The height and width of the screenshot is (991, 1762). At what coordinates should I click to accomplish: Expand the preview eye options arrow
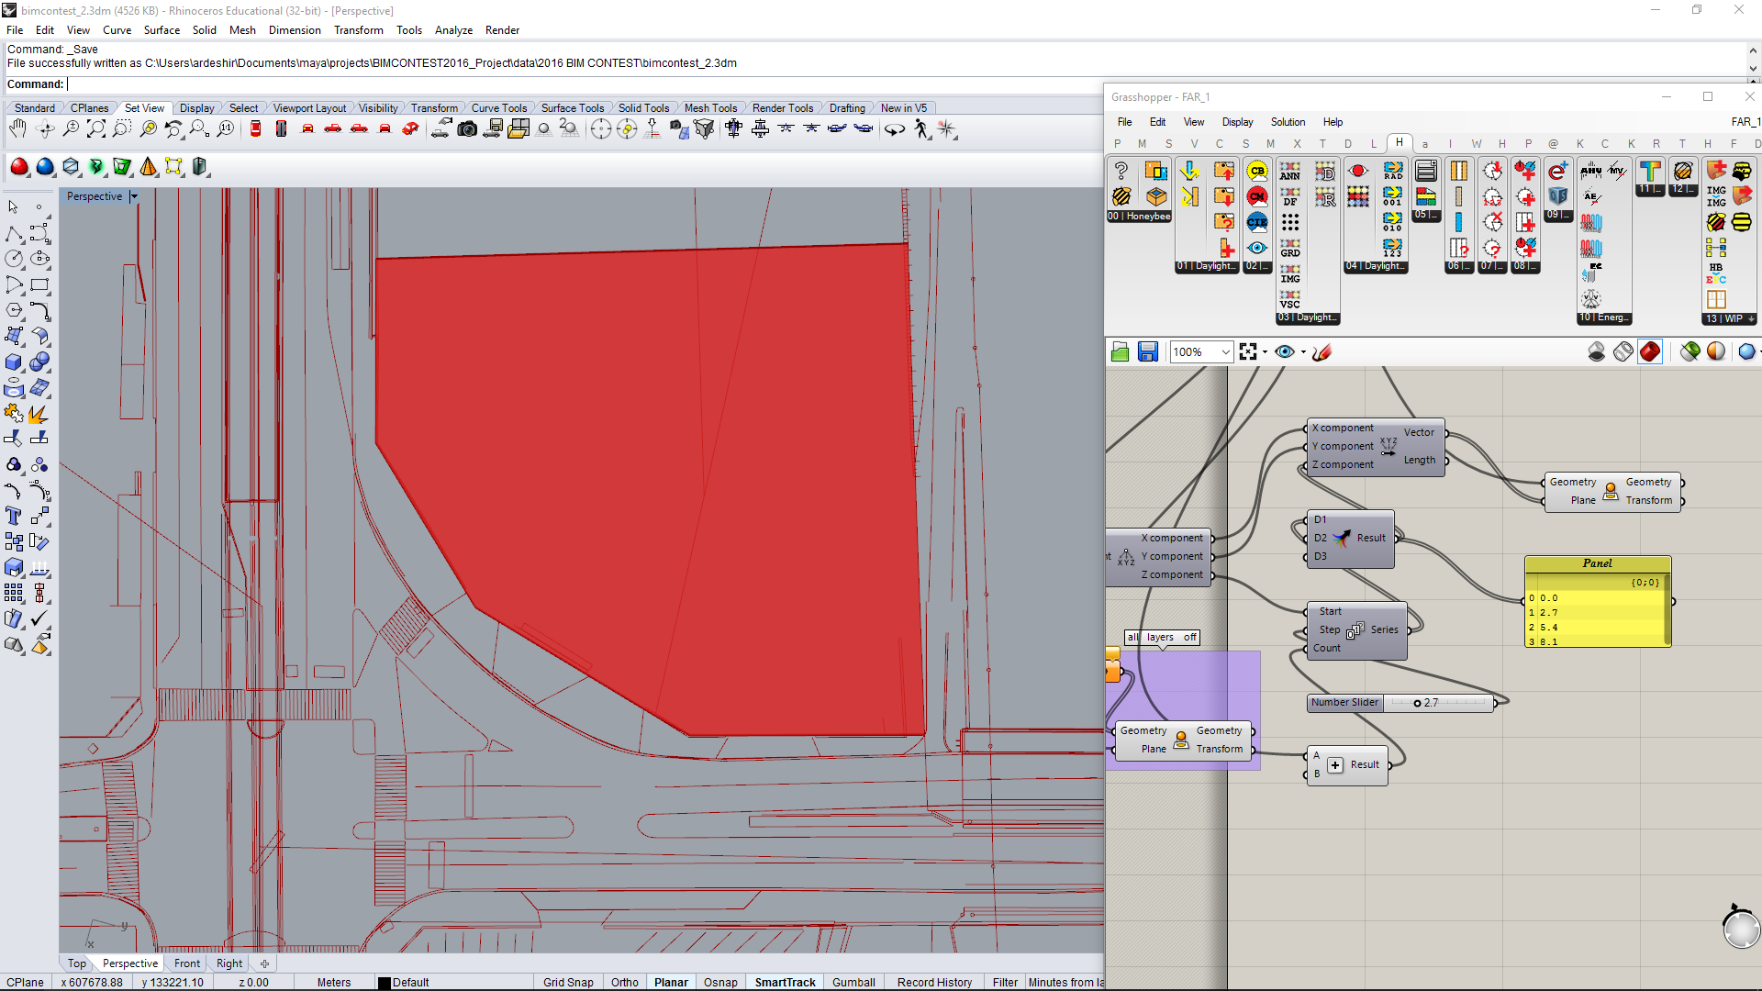[x=1303, y=351]
